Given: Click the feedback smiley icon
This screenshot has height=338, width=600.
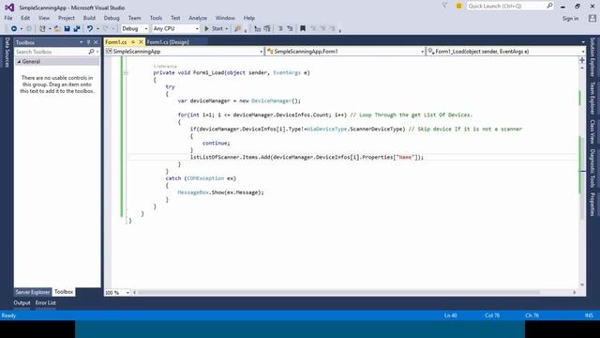Looking at the screenshot, I should click(x=458, y=7).
